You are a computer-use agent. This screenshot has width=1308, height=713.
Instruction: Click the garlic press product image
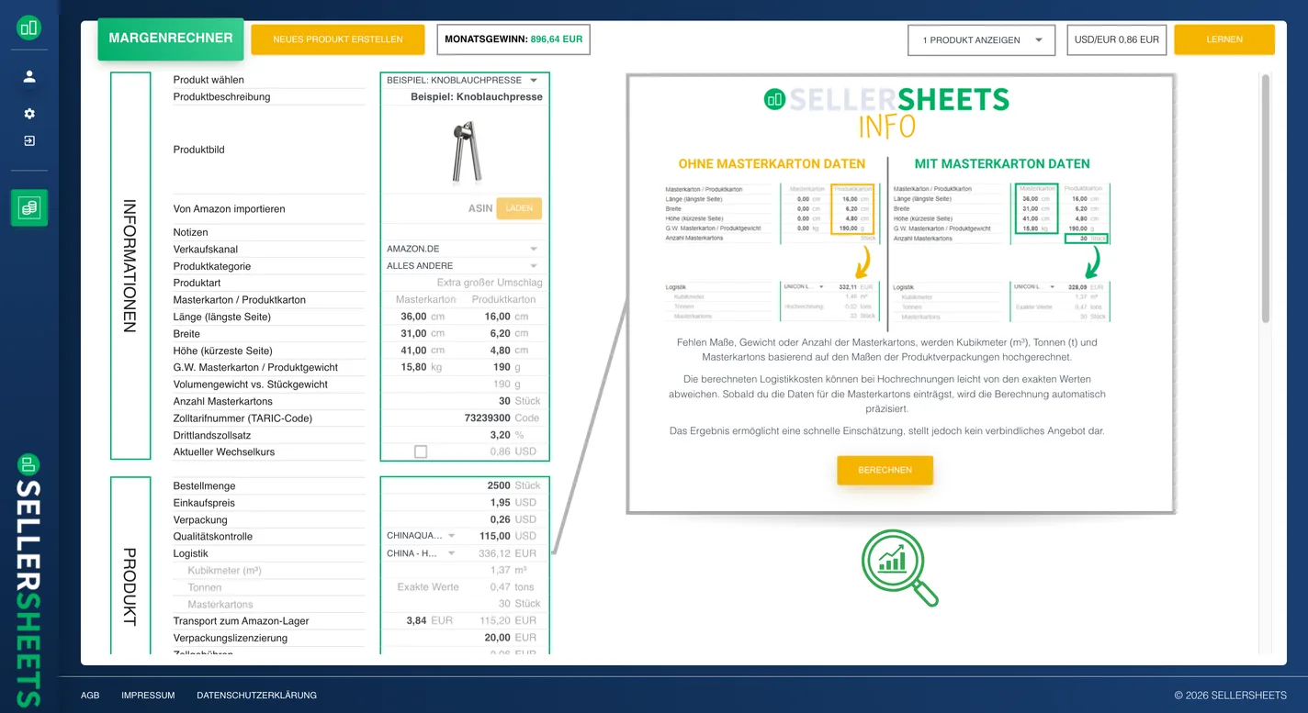(467, 150)
